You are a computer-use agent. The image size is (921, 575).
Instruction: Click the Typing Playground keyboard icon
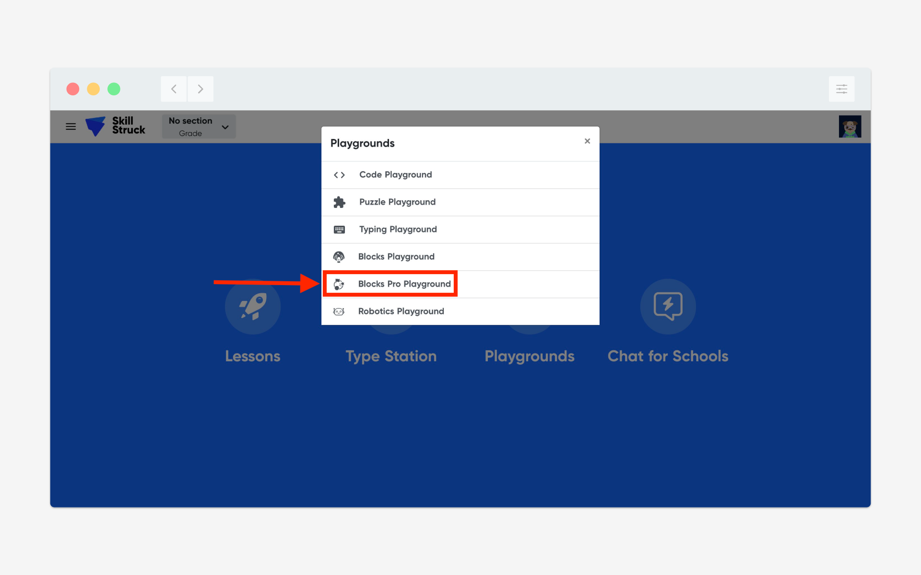click(339, 230)
